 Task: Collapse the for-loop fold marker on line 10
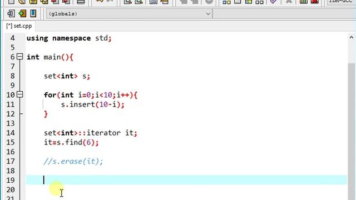[20, 94]
